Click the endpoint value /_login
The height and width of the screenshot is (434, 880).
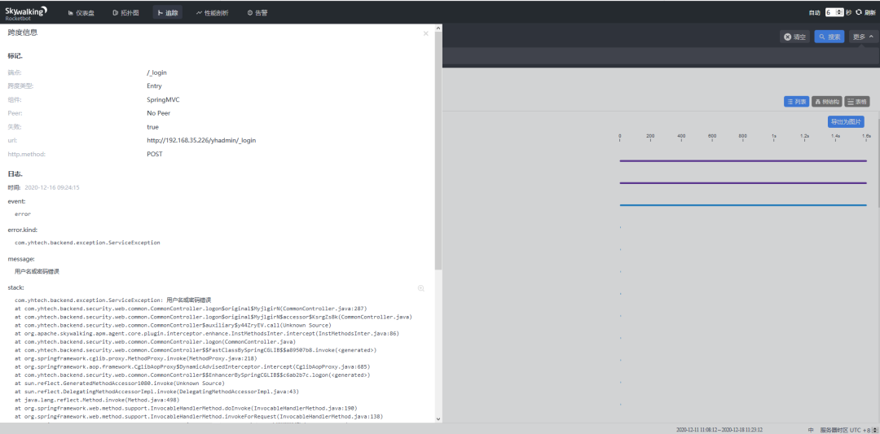156,72
